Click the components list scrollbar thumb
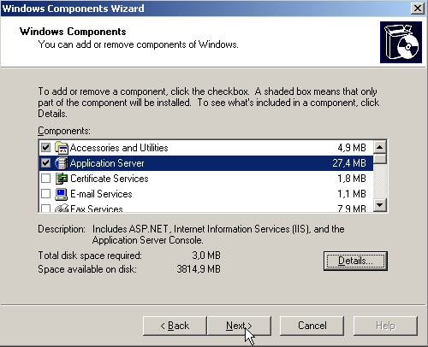Image resolution: width=428 pixels, height=347 pixels. (380, 159)
